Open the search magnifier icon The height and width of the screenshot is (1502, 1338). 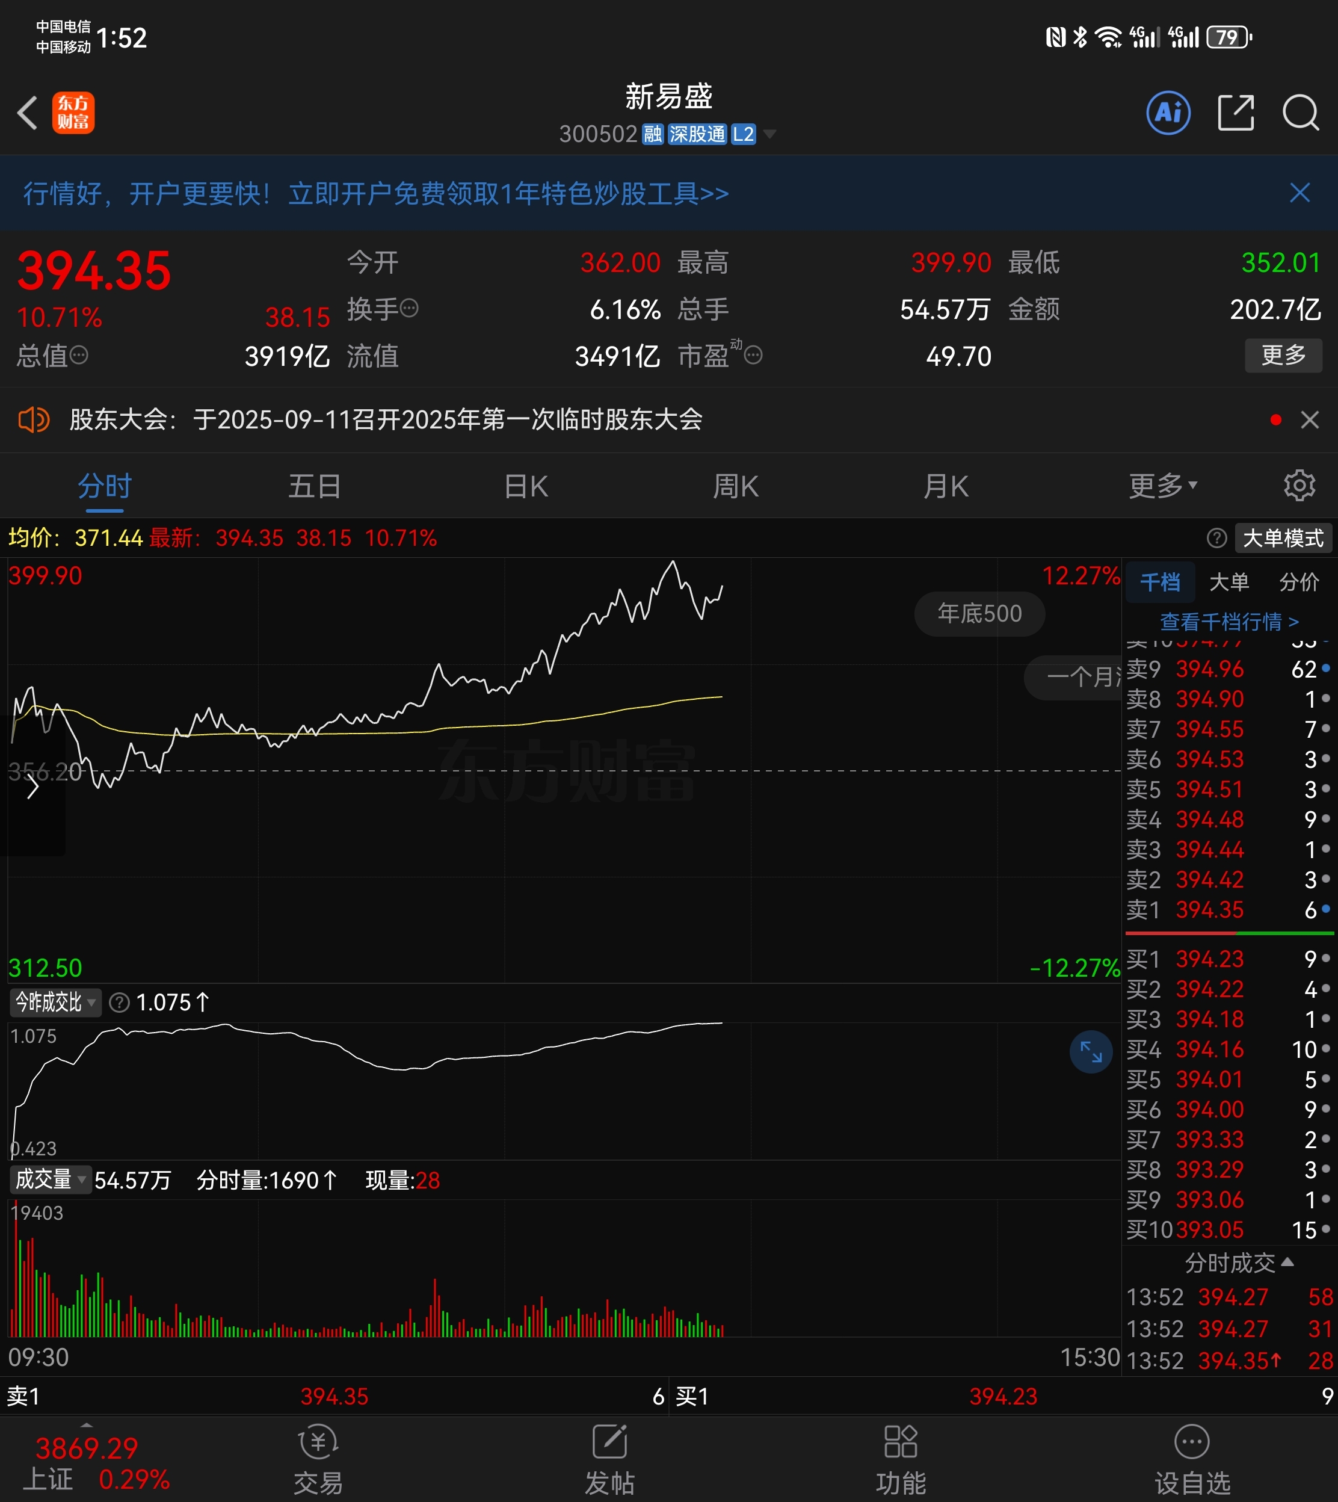point(1301,113)
